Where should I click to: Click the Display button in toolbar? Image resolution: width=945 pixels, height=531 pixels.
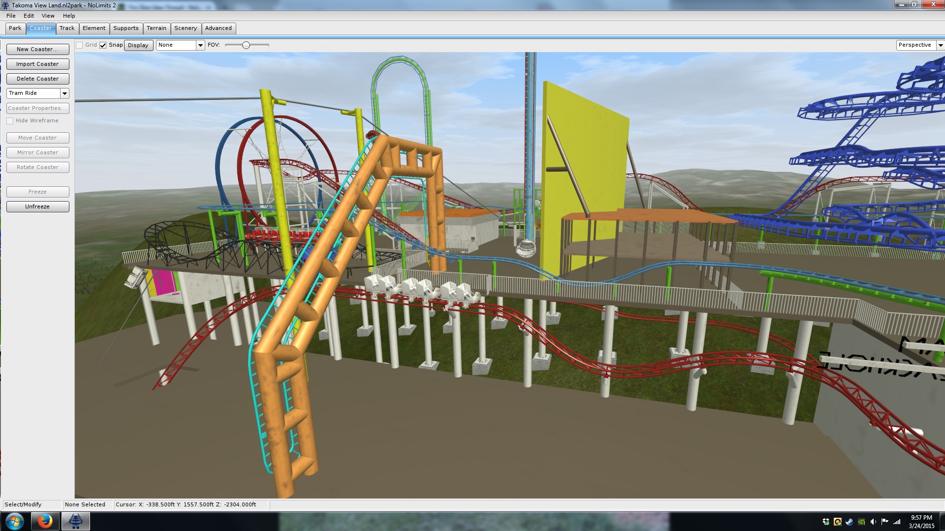(138, 45)
